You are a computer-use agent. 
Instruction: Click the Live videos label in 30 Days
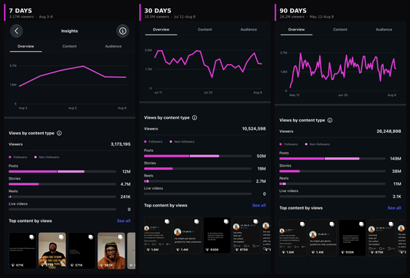[x=154, y=188]
